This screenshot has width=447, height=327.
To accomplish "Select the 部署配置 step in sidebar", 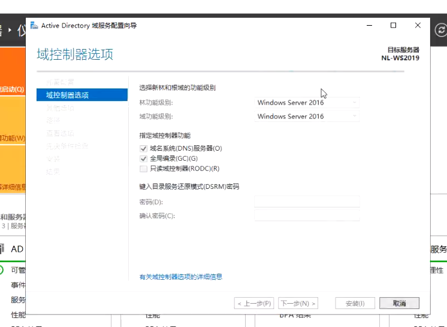I will pyautogui.click(x=60, y=82).
